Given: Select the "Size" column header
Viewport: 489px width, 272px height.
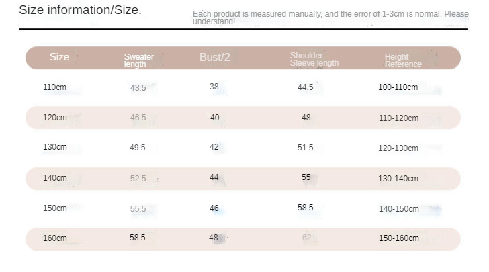Looking at the screenshot, I should tap(59, 57).
